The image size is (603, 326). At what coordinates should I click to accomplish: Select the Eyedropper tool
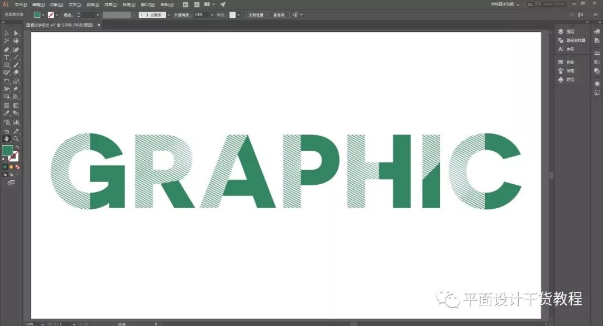click(7, 113)
